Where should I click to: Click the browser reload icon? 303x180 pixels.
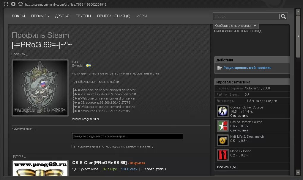click(6, 4)
